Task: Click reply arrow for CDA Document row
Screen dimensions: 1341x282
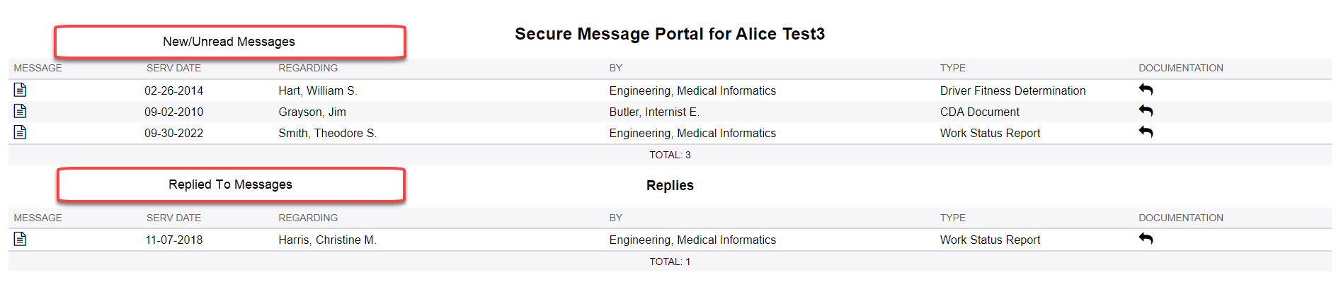Action: (1146, 110)
